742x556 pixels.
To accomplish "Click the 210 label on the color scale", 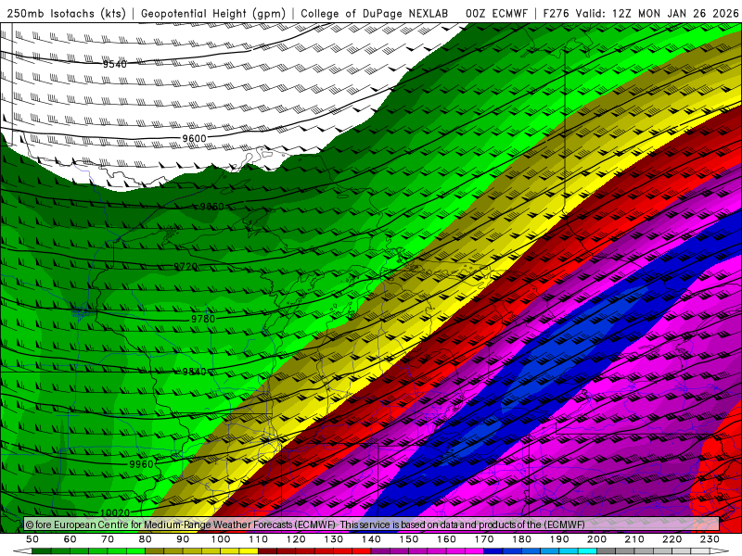I will click(634, 539).
